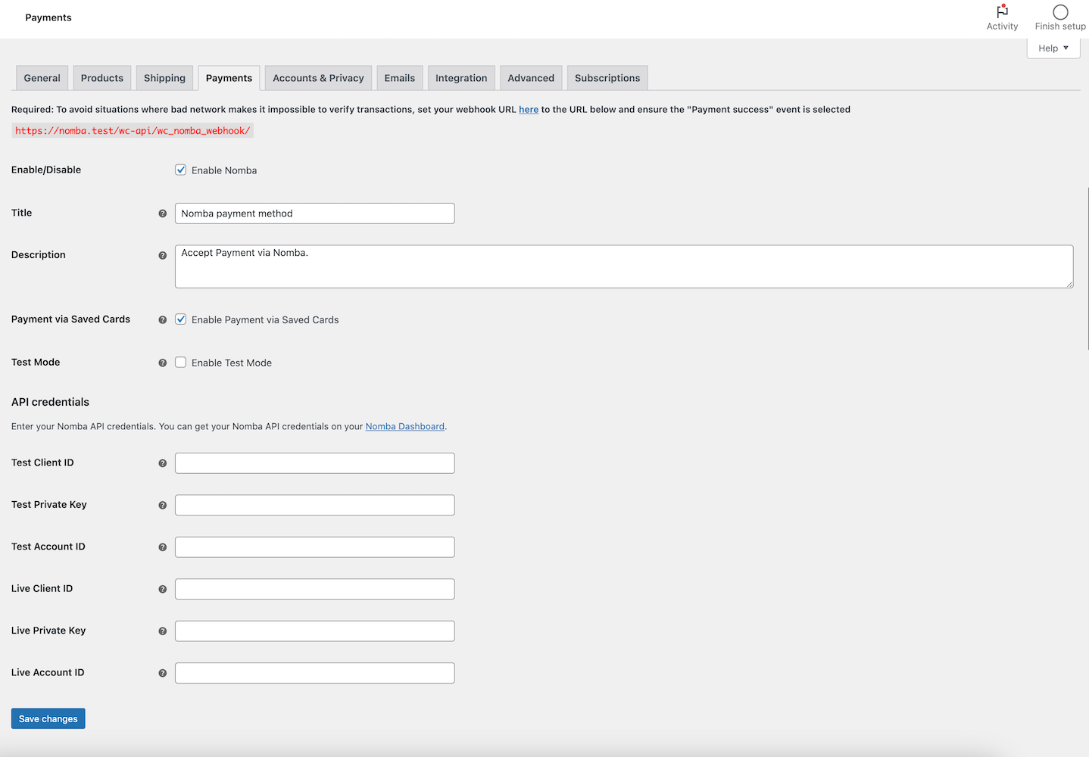Image resolution: width=1089 pixels, height=757 pixels.
Task: Switch to the General tab
Action: coord(42,78)
